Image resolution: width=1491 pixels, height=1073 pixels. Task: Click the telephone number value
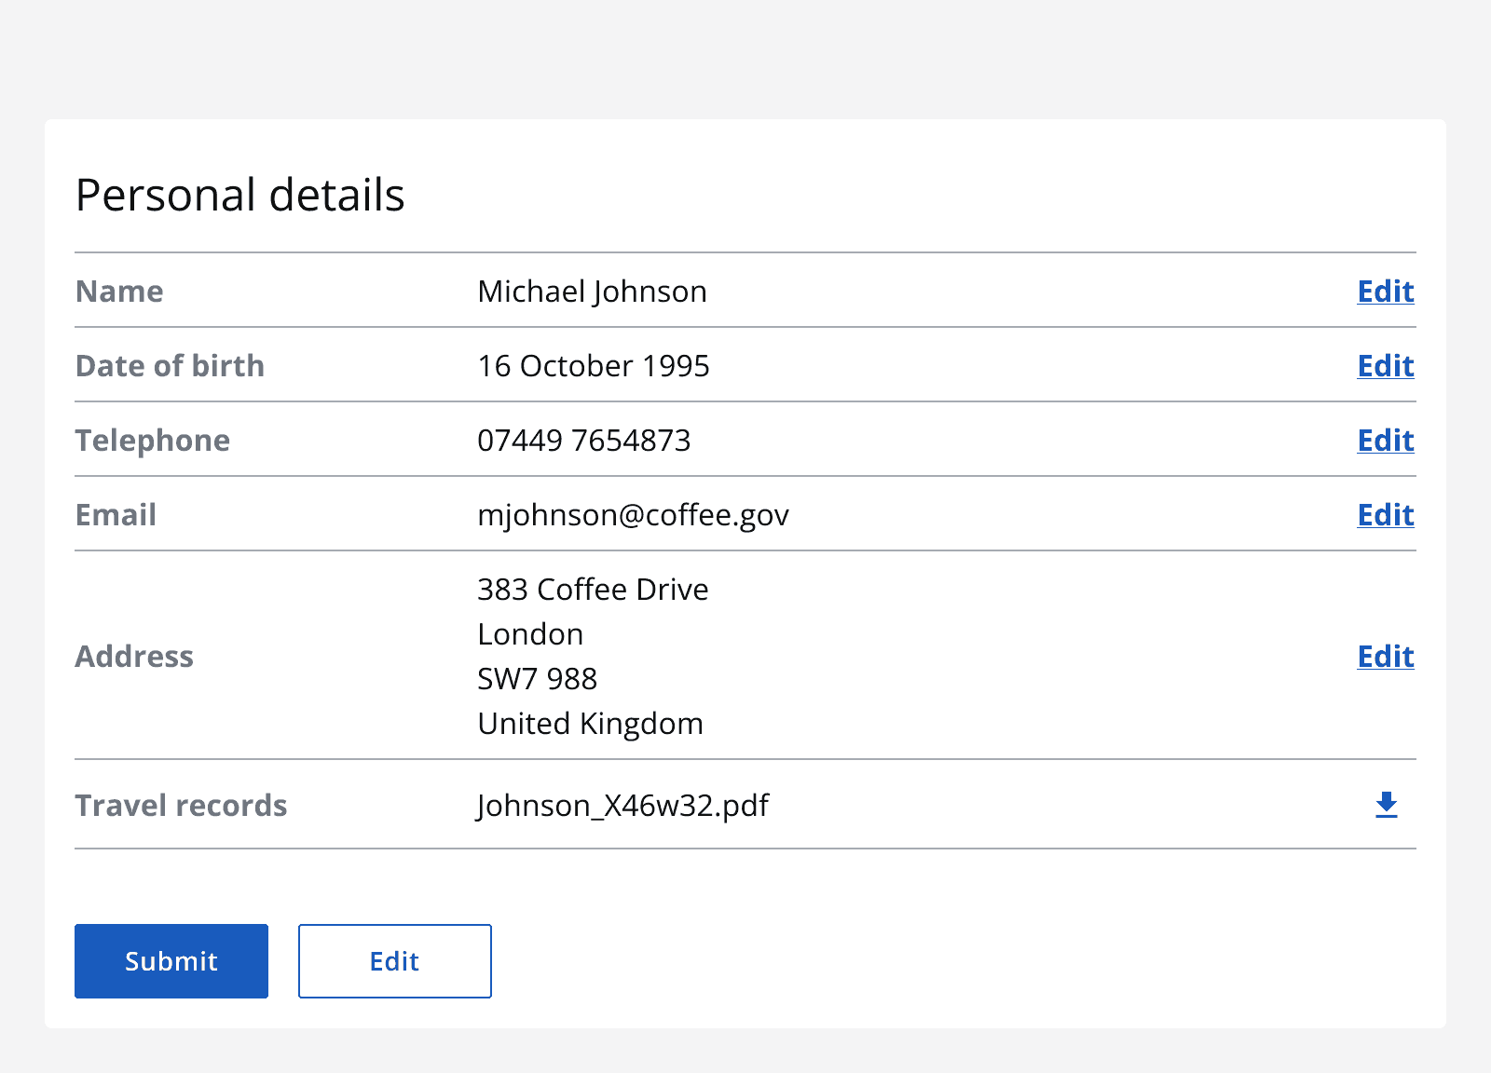pos(584,441)
